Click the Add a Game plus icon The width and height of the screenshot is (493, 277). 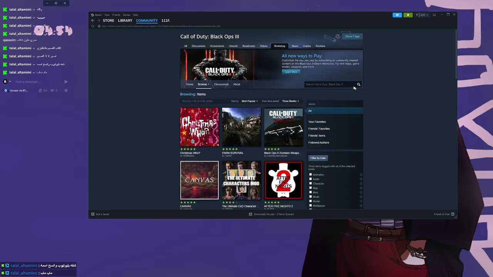click(x=93, y=214)
